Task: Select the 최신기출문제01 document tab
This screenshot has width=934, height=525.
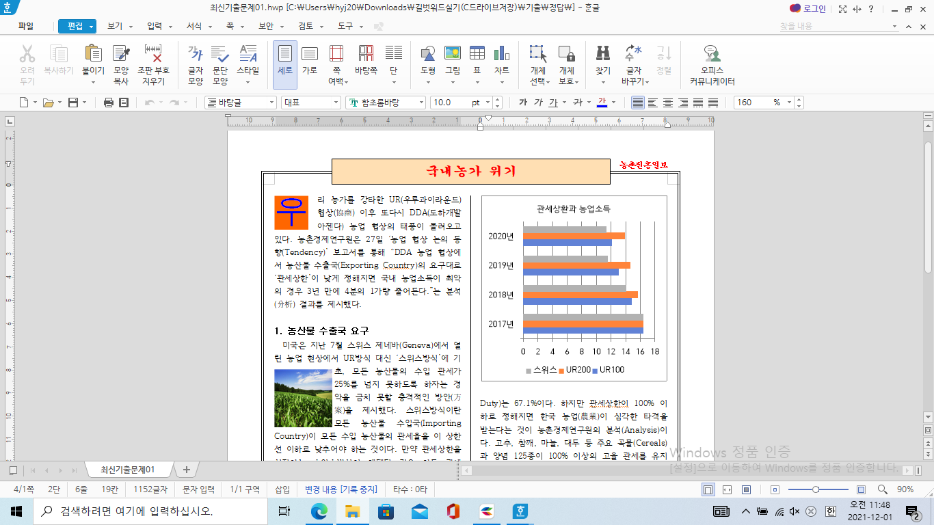Action: point(128,470)
